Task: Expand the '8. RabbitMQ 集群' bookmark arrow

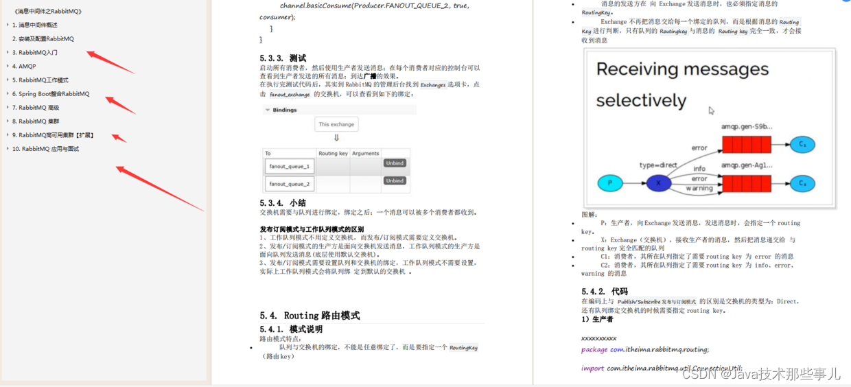Action: (x=8, y=121)
